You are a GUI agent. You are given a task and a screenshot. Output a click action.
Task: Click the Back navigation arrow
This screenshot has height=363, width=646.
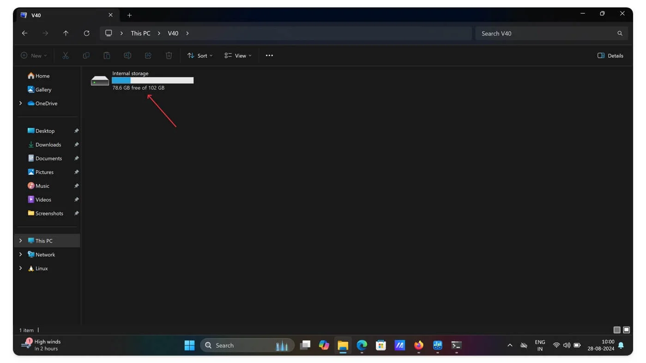24,33
